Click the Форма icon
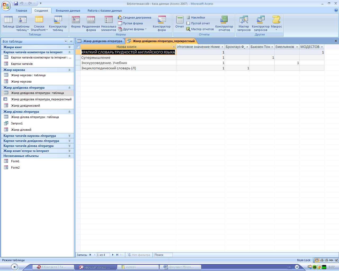Screen dimensions: 339x271 tap(76, 22)
